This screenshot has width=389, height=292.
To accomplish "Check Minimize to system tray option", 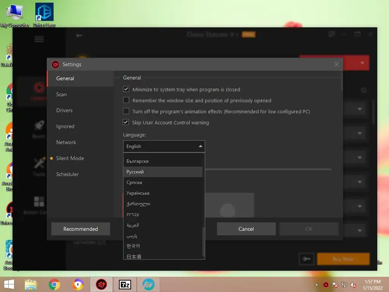I will tap(126, 89).
